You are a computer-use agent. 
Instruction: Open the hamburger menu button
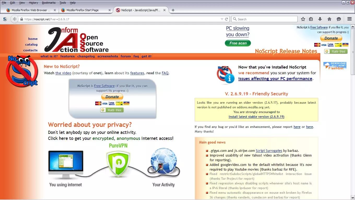tap(350, 19)
